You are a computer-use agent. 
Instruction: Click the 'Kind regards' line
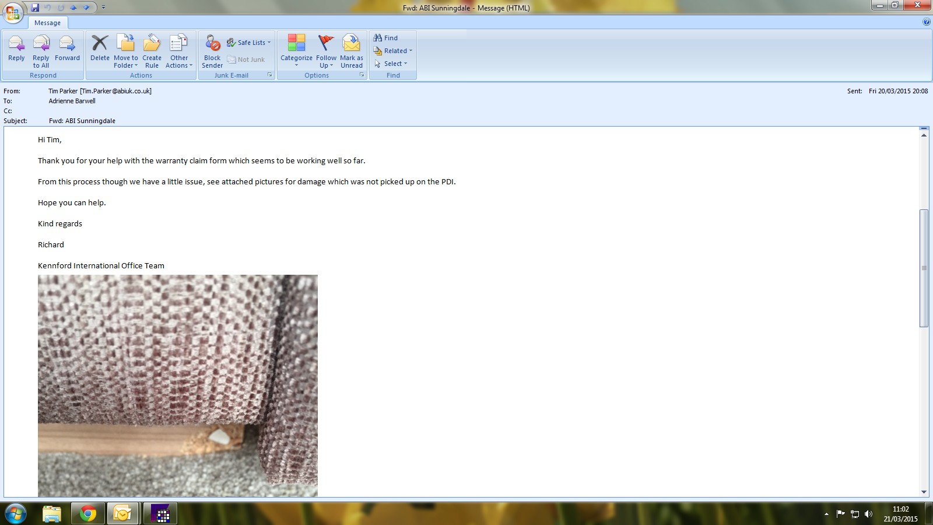pyautogui.click(x=60, y=224)
